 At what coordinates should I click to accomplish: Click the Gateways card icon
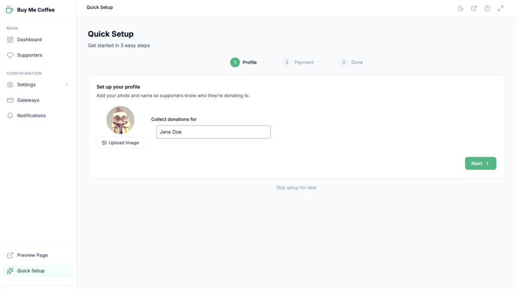click(10, 101)
